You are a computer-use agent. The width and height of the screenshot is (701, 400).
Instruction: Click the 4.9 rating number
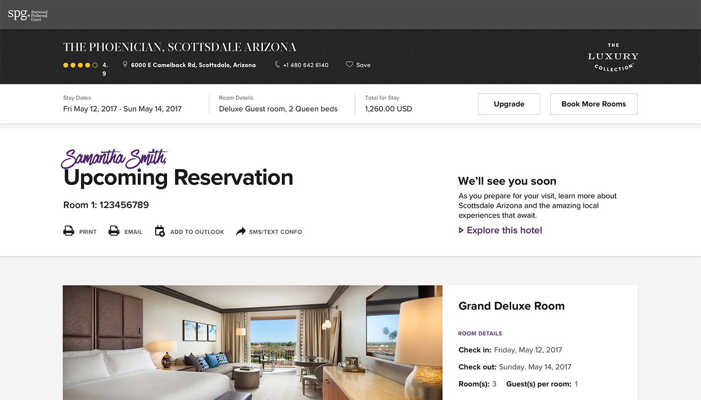[x=105, y=69]
